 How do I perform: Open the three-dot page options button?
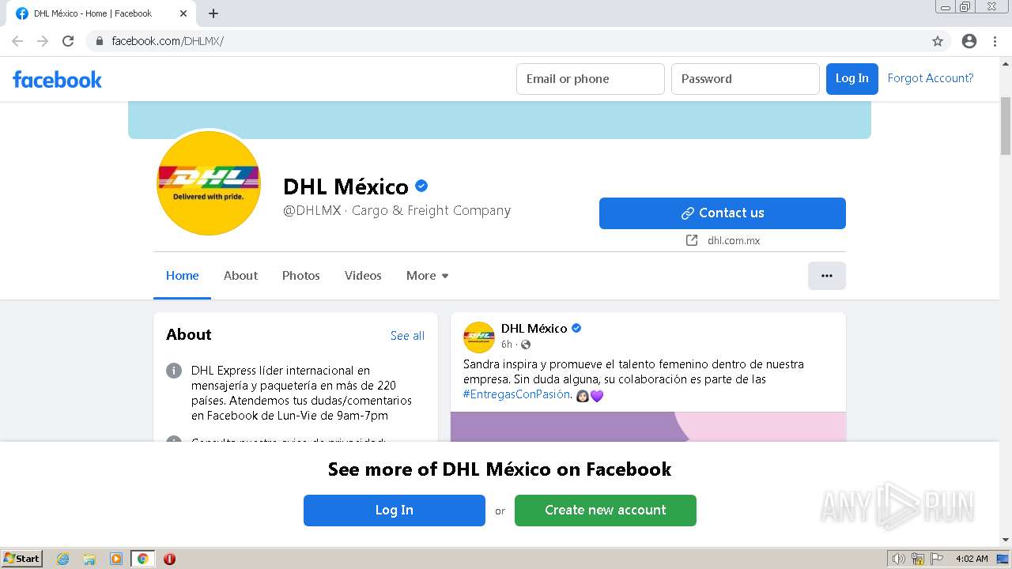click(x=827, y=276)
